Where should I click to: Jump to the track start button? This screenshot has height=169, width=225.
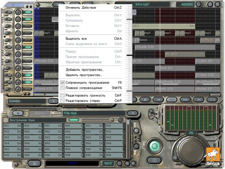(x=158, y=100)
